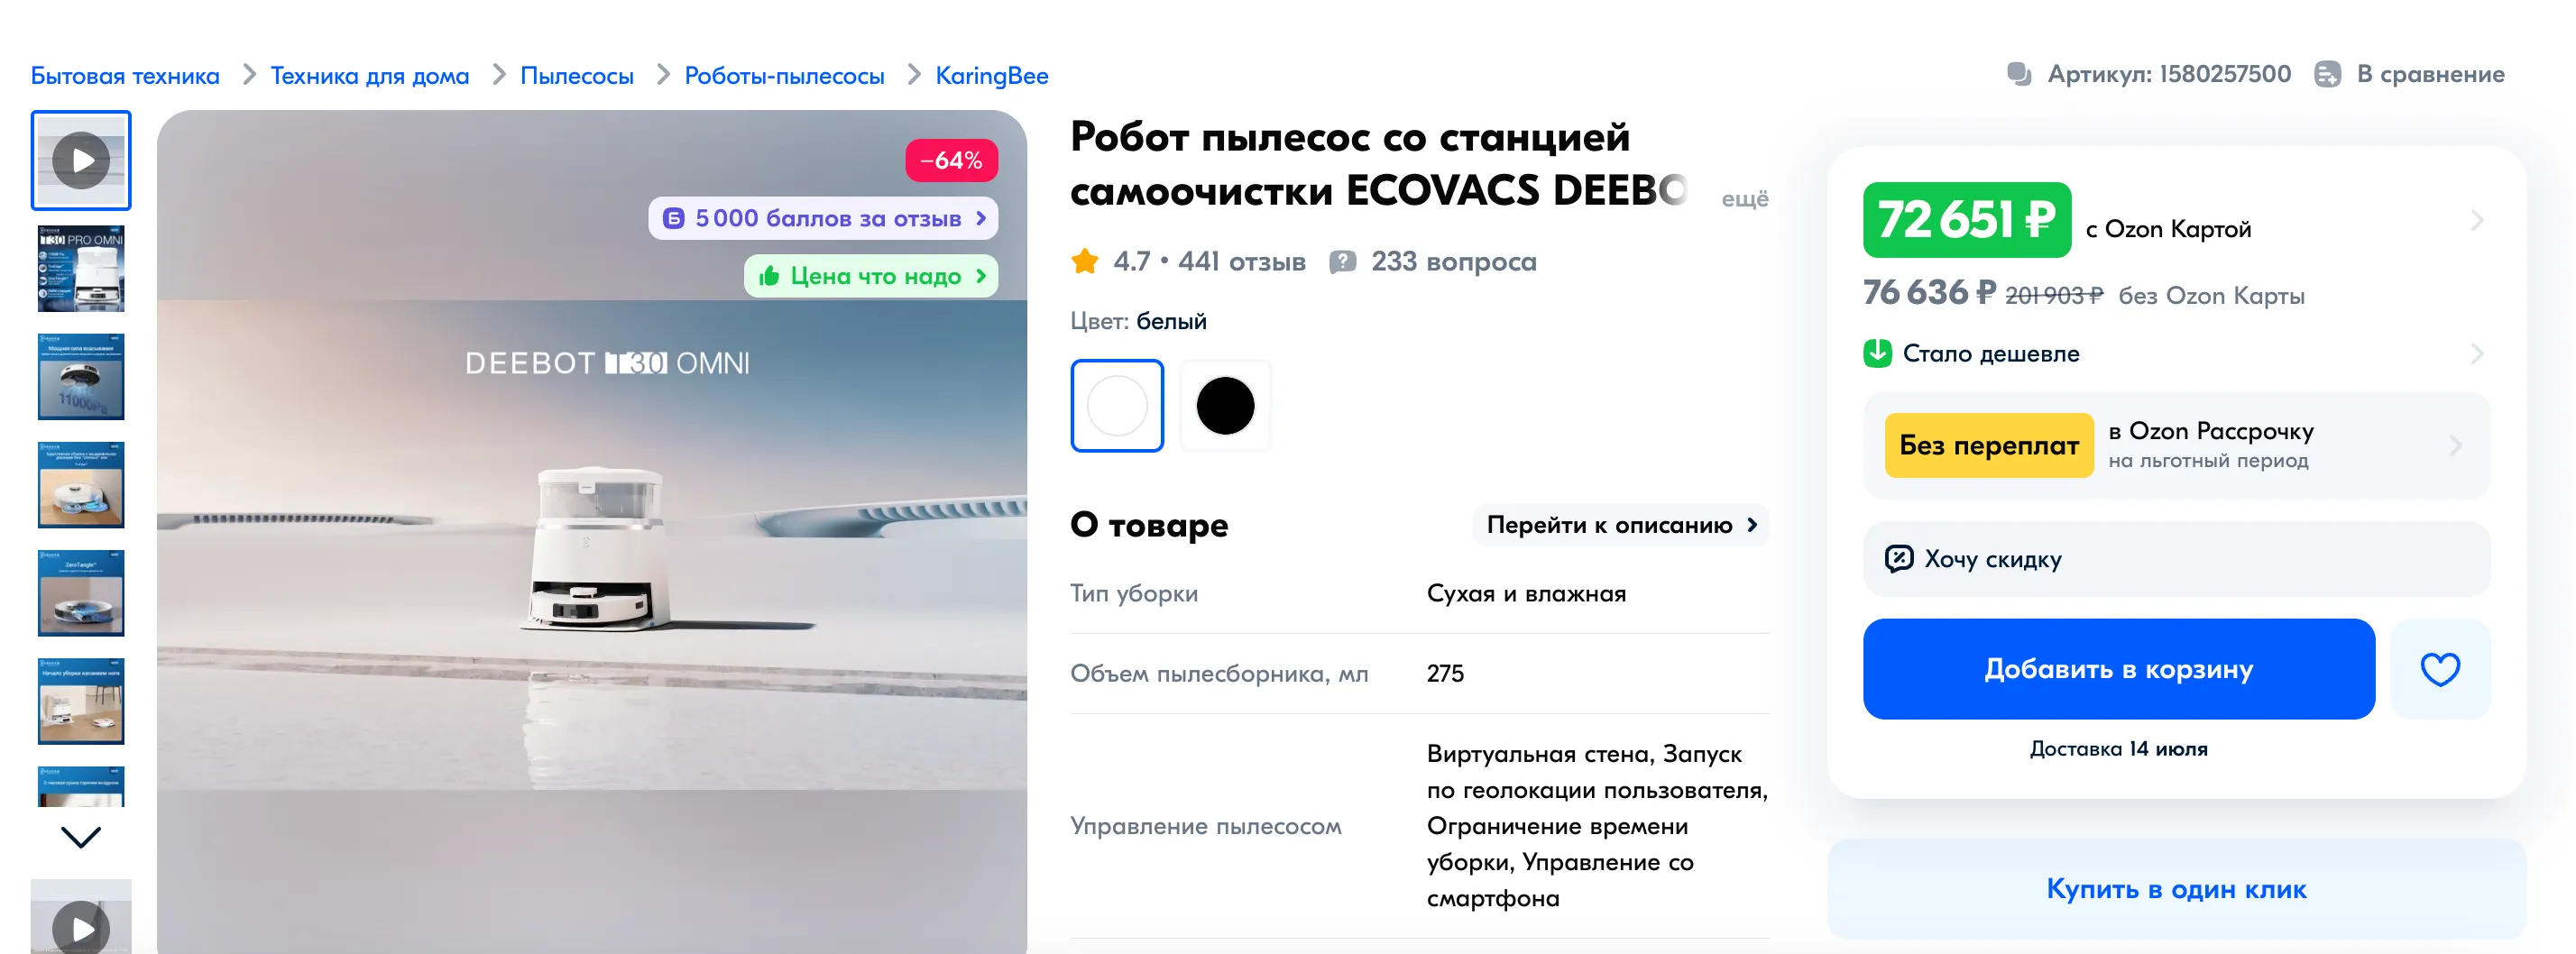Click 'Добавить в корзину' button
This screenshot has height=954, width=2576.
click(2118, 669)
